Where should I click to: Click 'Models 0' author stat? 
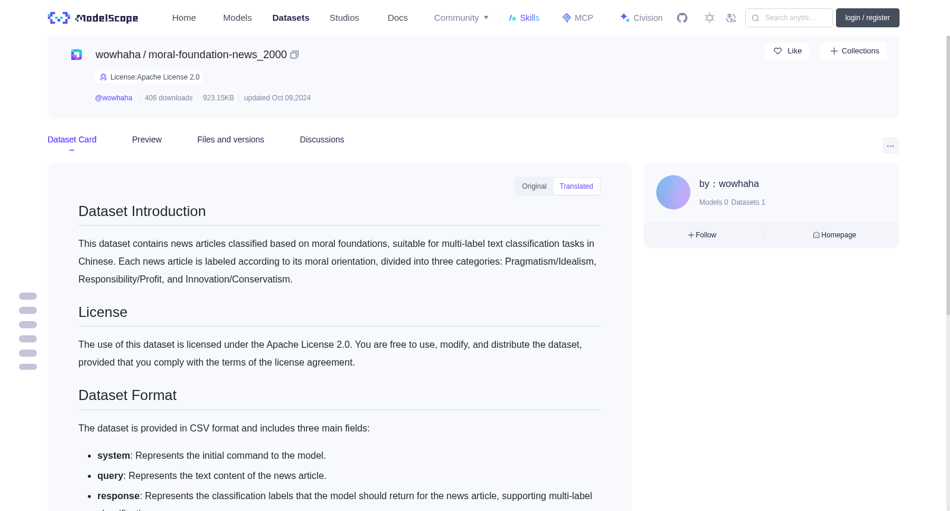point(714,202)
